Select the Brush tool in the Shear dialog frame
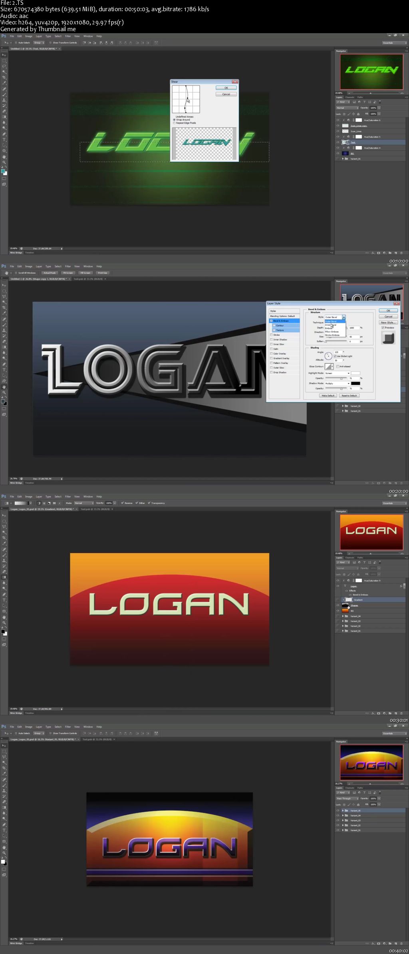 click(4, 94)
